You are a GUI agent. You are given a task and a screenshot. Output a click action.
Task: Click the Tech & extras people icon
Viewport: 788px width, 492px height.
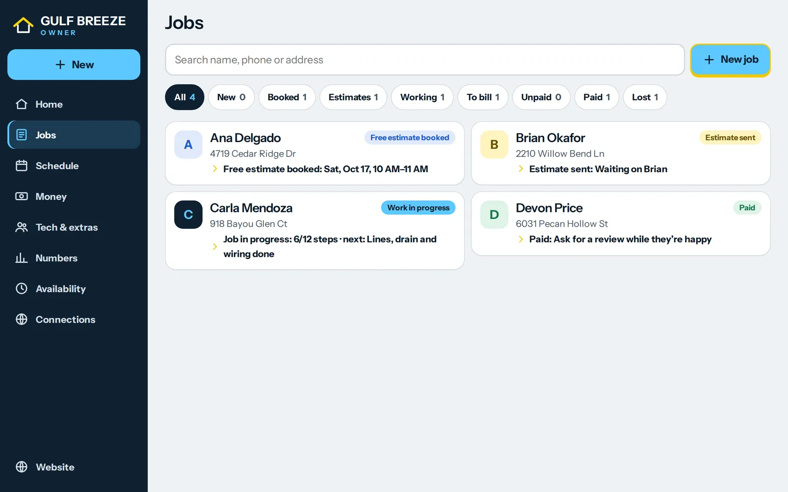(x=22, y=227)
